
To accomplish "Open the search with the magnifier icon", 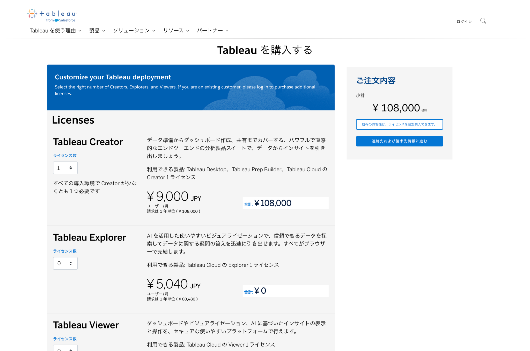I will point(483,21).
